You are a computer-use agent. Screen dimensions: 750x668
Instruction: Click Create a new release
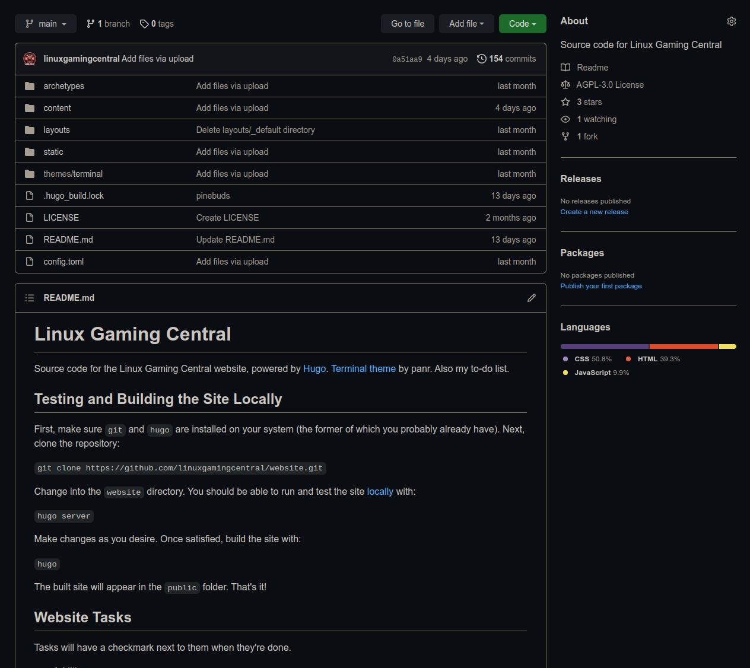[x=594, y=212]
